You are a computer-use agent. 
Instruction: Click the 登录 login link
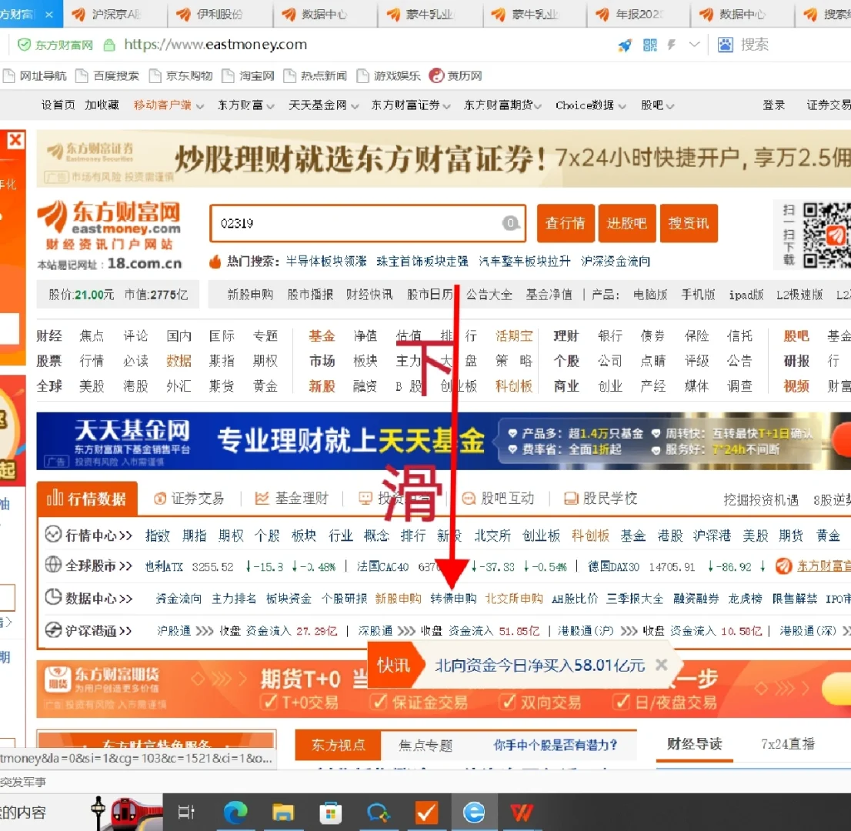773,105
